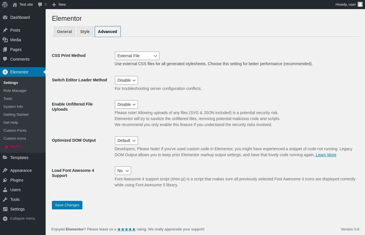Click the user avatar icon
The width and height of the screenshot is (365, 235).
(x=360, y=5)
